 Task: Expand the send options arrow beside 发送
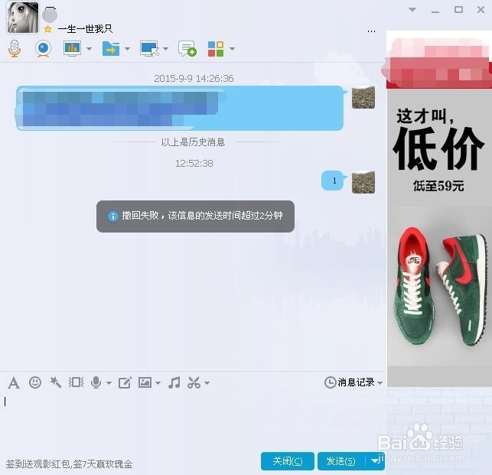375,461
